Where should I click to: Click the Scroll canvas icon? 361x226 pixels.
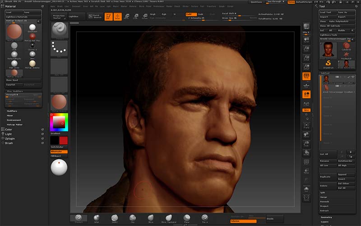[306, 39]
